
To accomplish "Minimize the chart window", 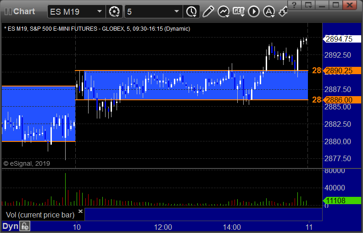I will [x=322, y=5].
